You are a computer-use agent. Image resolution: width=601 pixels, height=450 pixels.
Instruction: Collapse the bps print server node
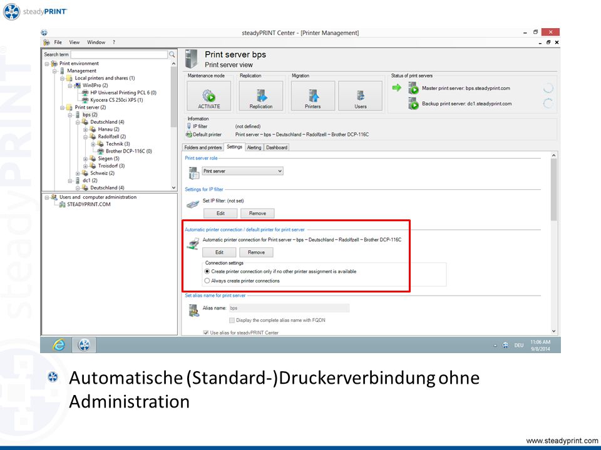coord(70,115)
